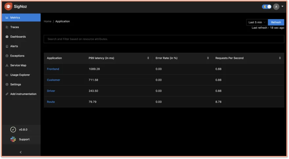Sort by Requests Per Second column arrows

pyautogui.click(x=280, y=58)
